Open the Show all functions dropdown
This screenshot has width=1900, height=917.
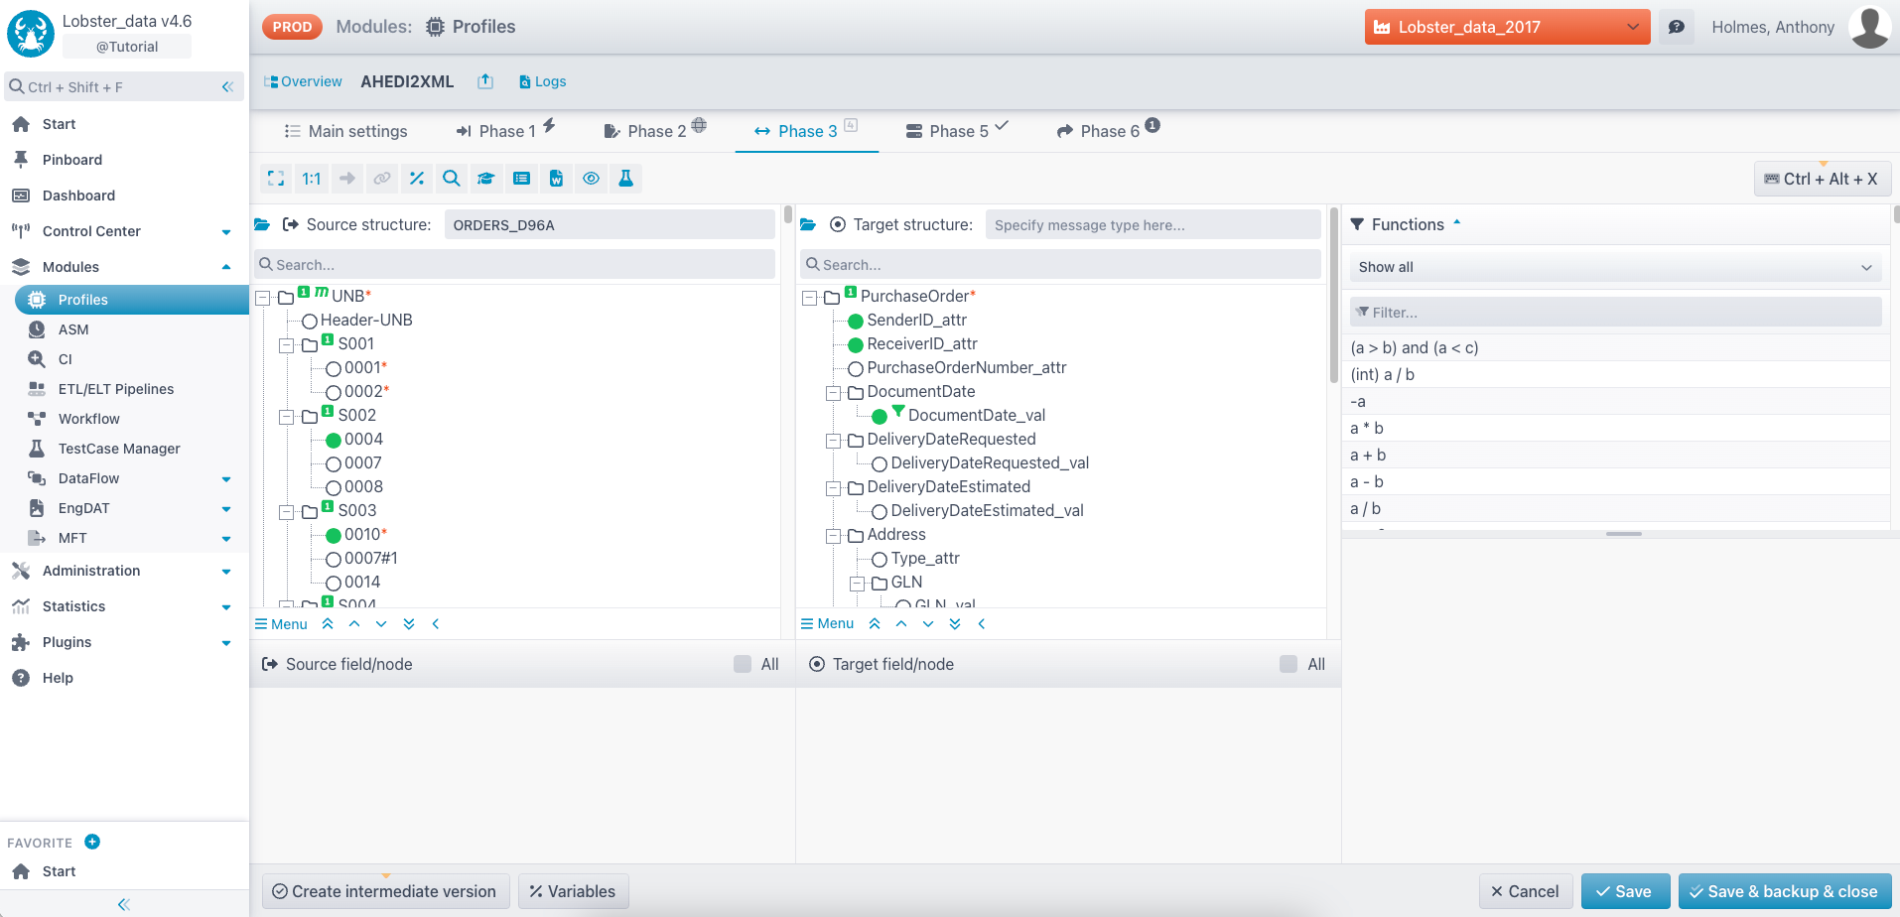[x=1614, y=267]
